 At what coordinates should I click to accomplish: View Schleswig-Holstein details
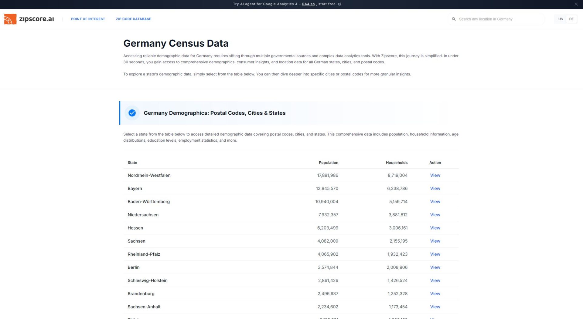click(x=435, y=280)
